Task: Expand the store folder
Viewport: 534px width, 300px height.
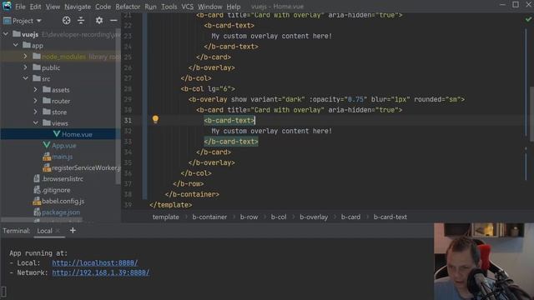Action: click(x=35, y=112)
